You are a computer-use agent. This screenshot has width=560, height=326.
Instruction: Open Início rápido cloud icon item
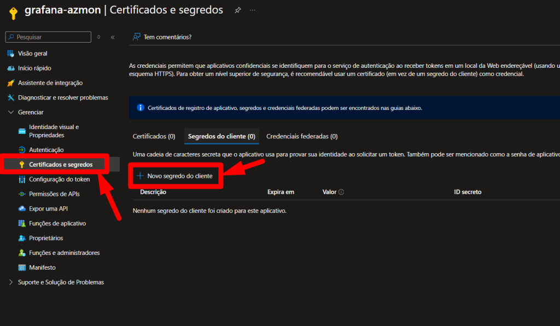point(10,68)
